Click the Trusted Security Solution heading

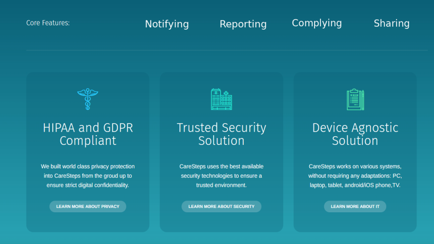click(221, 134)
